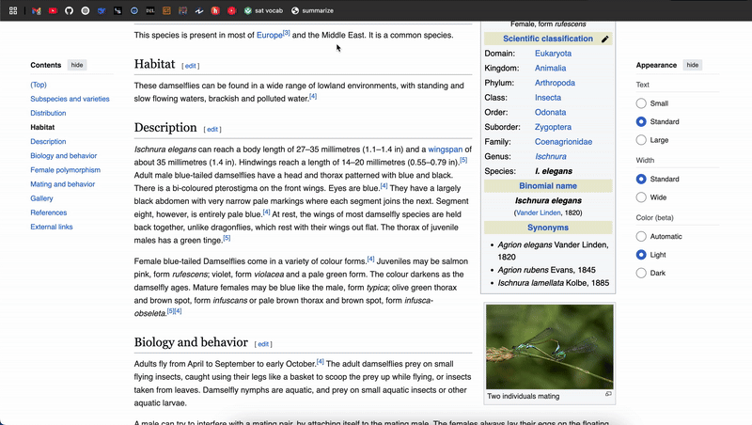Go to Mating and behavior section
Image resolution: width=752 pixels, height=425 pixels.
coord(62,184)
